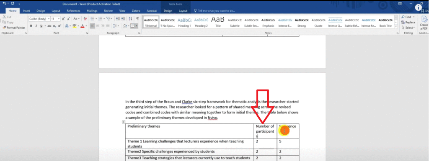Toggle Underline formatting

pos(41,26)
